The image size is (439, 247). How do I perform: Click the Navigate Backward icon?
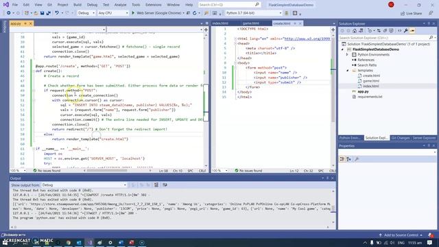pyautogui.click(x=9, y=13)
